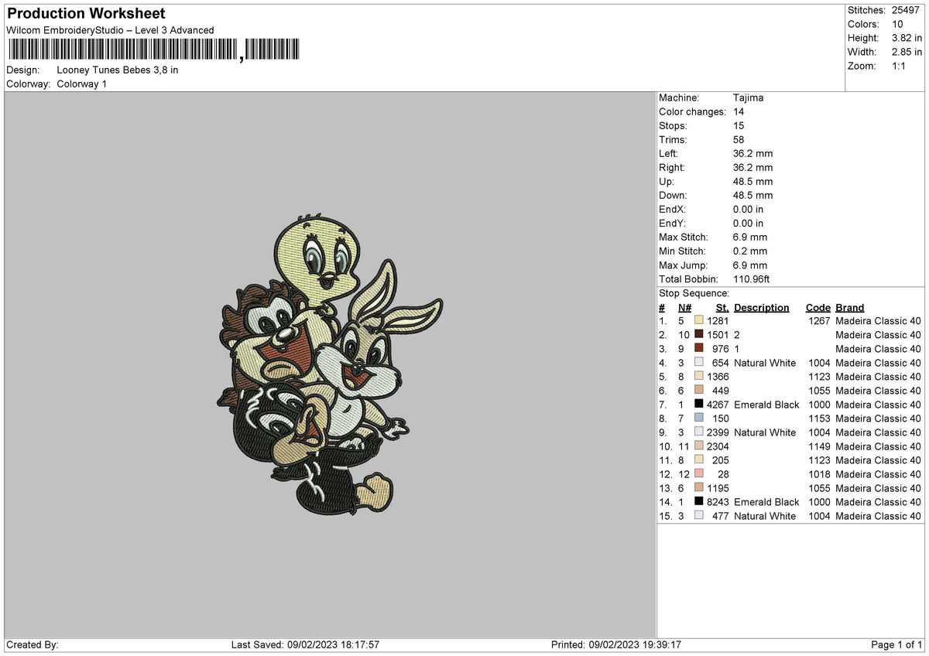Click the St. column header
Screen dimensions: 929x656
pos(722,308)
